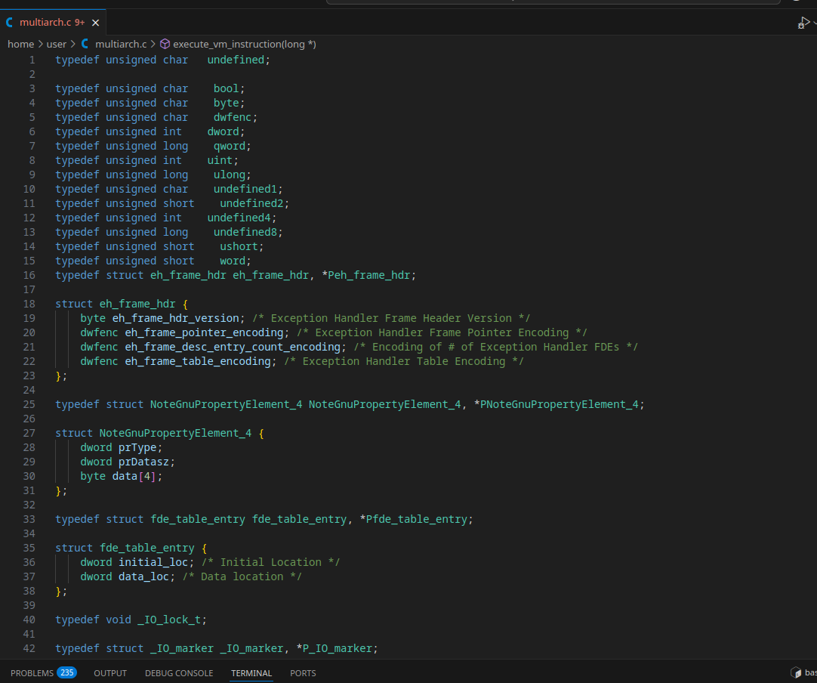Click the 'undefined8' typedef name on line 13
The height and width of the screenshot is (683, 817).
245,232
